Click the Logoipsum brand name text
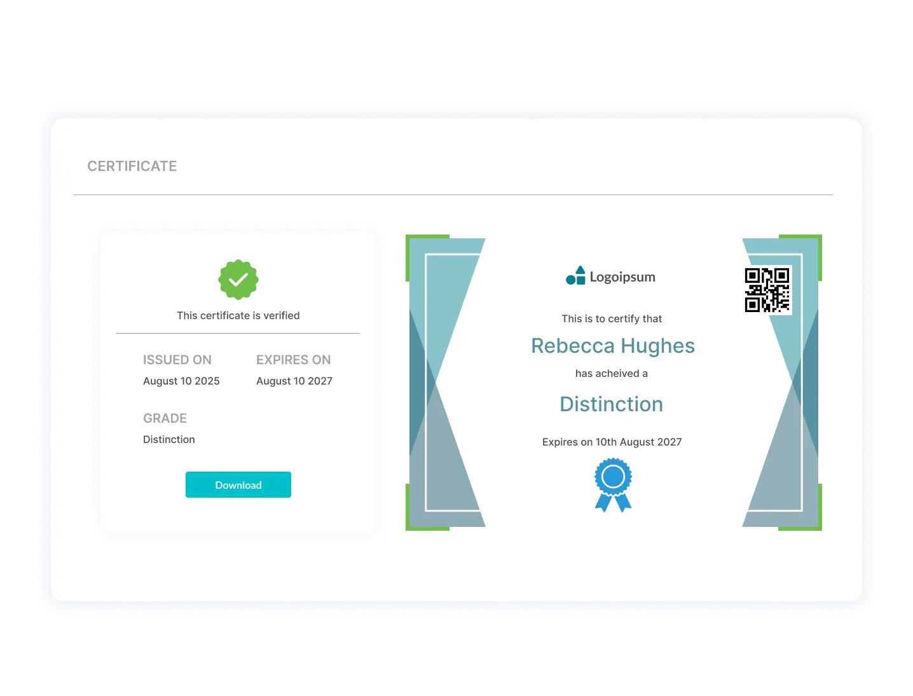The image size is (913, 696). pos(622,277)
